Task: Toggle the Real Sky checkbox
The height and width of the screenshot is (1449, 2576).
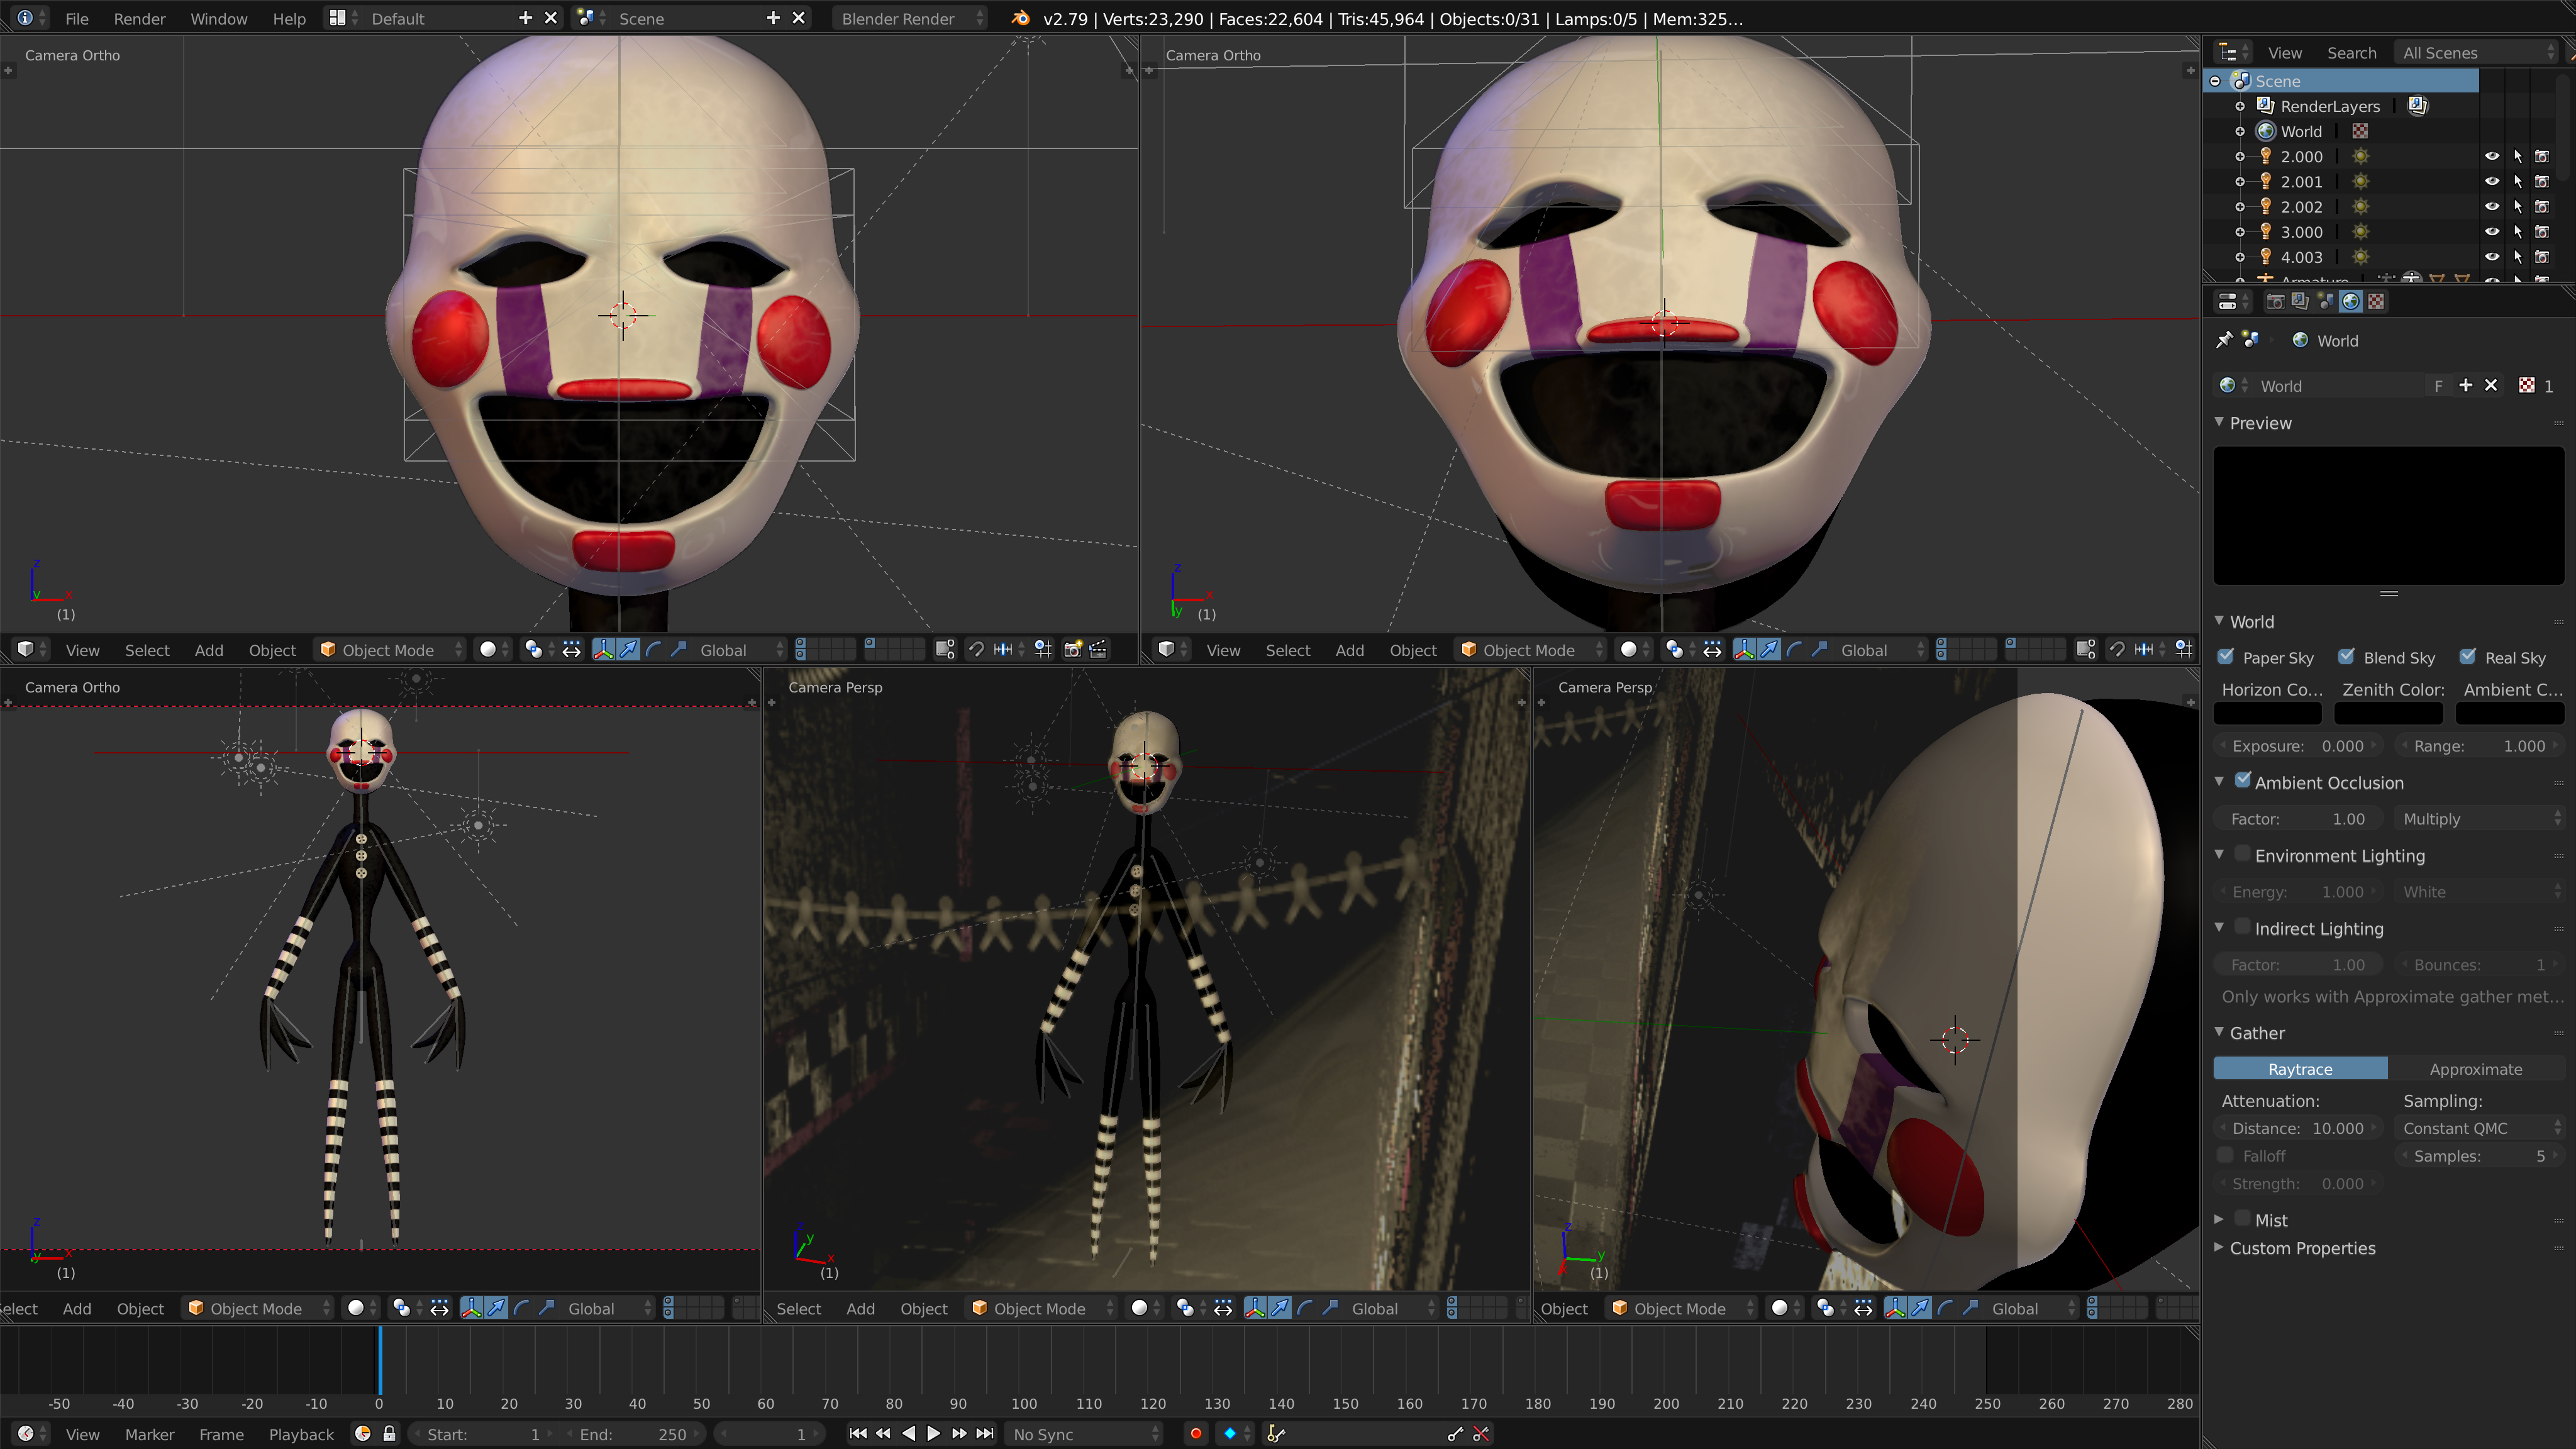Action: pos(2468,657)
